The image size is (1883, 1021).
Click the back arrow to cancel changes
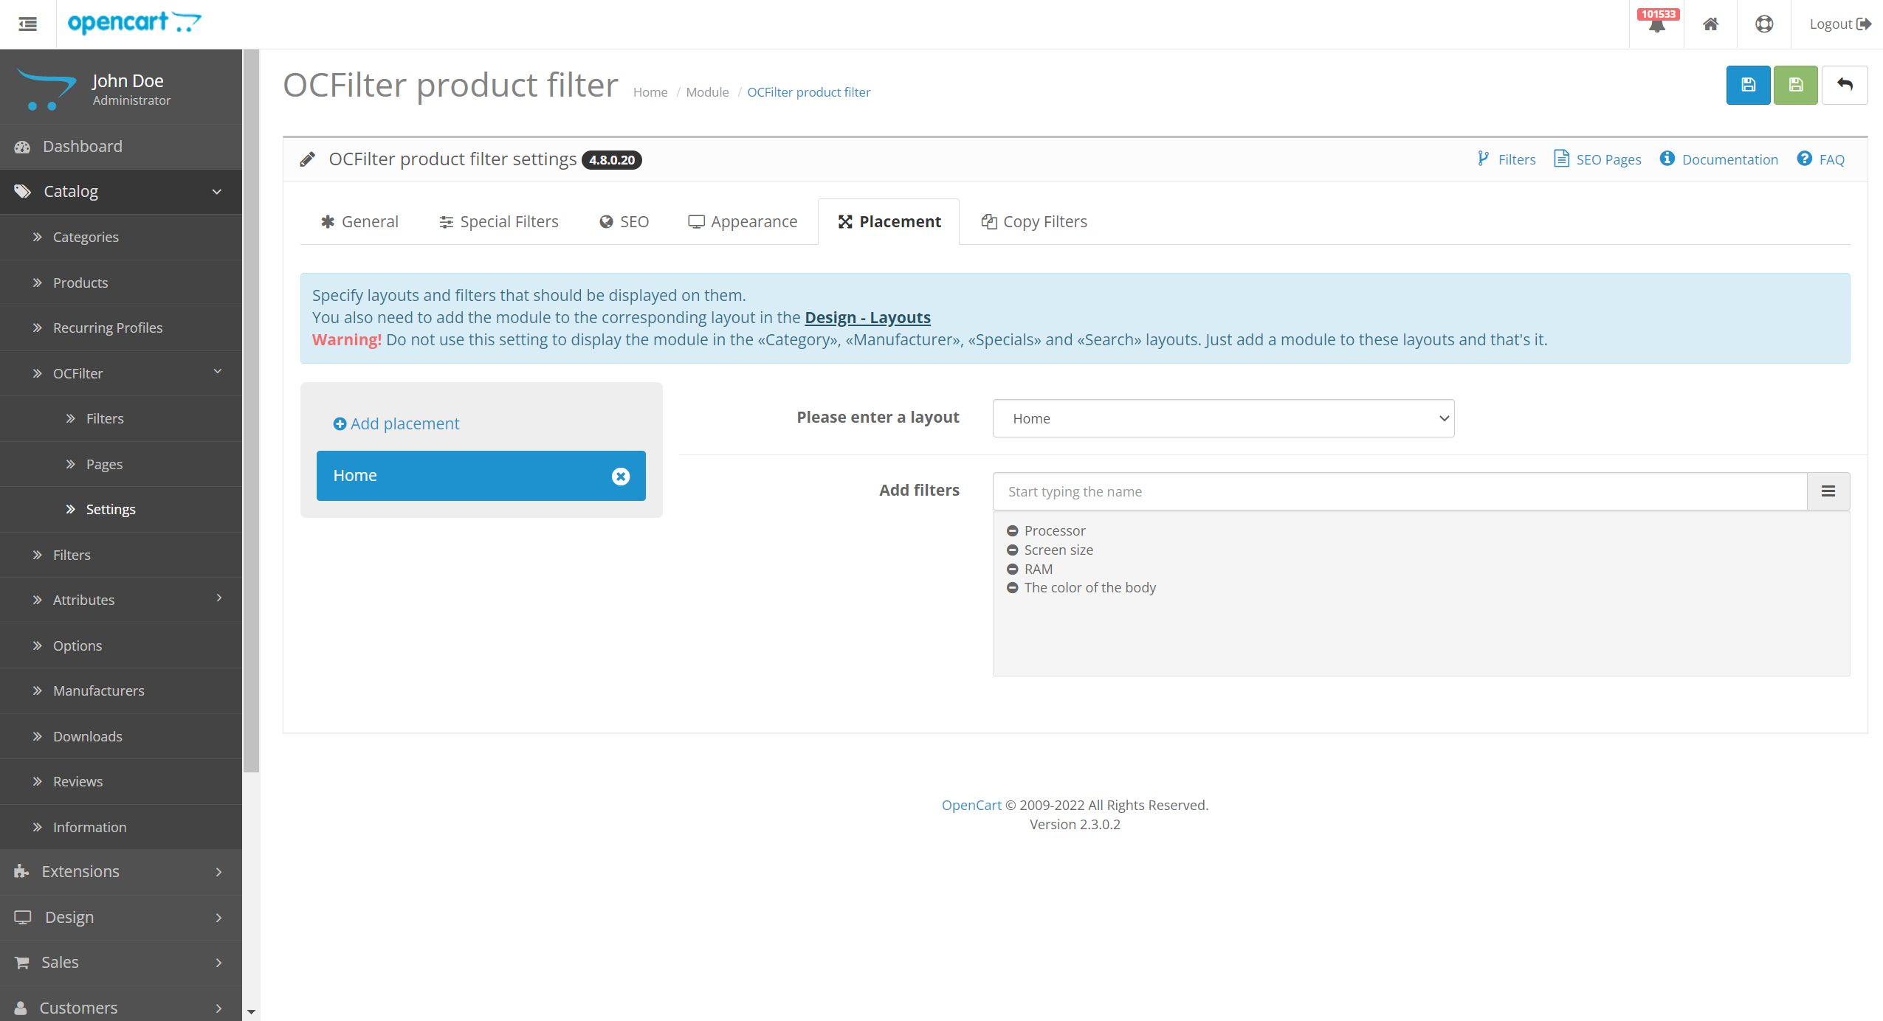(x=1844, y=85)
